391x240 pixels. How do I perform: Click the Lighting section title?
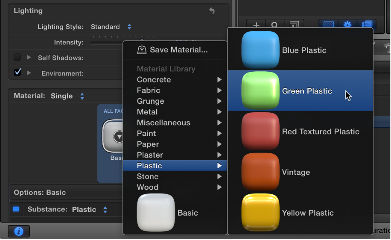pos(28,11)
